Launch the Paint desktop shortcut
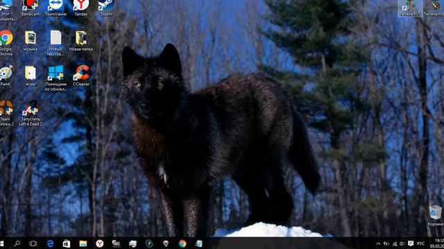The height and width of the screenshot is (249, 444). [6, 76]
